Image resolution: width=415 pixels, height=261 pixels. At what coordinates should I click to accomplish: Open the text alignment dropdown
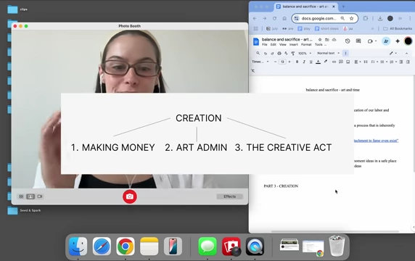click(x=358, y=62)
